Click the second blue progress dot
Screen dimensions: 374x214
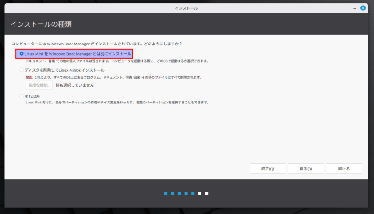click(173, 193)
